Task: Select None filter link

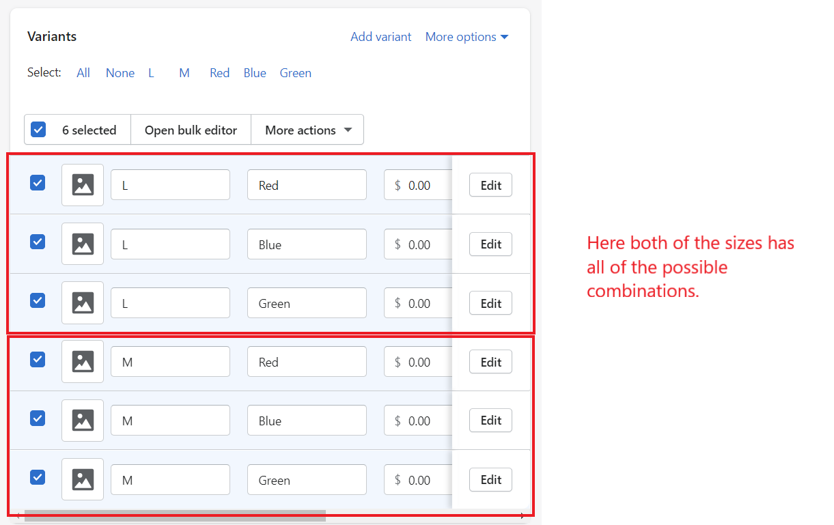Action: click(x=120, y=73)
